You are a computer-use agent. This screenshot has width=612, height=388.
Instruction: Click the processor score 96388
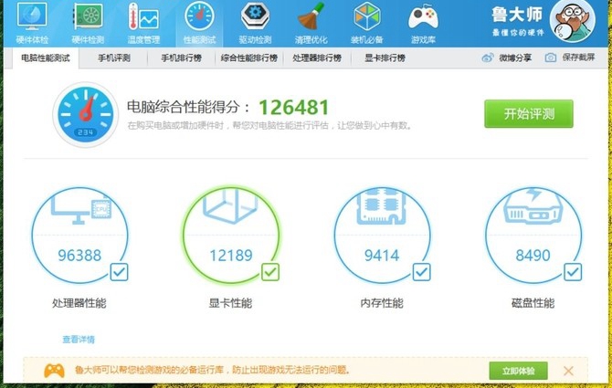pos(79,256)
